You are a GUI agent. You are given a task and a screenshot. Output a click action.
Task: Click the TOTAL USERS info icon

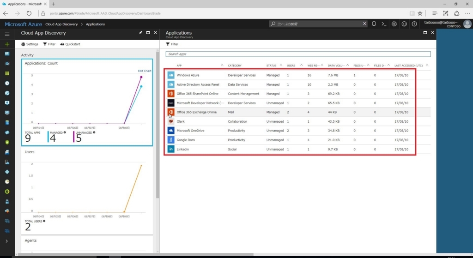pos(44,221)
